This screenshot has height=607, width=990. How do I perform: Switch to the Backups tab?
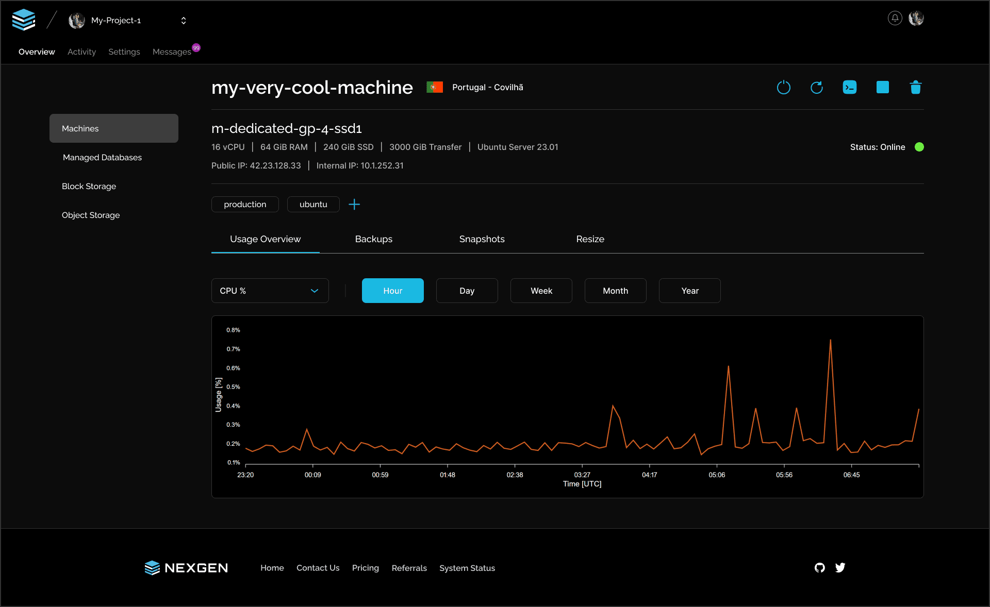pyautogui.click(x=373, y=239)
